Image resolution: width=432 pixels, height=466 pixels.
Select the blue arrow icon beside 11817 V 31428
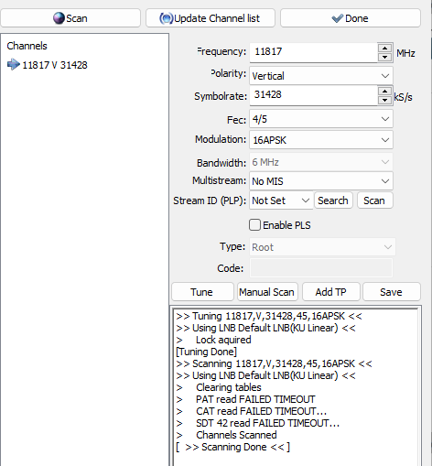click(x=14, y=64)
